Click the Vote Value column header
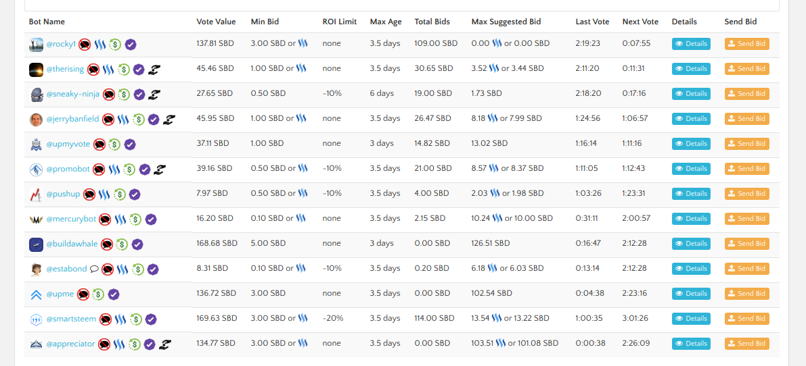Viewport: 806px width, 366px height. 216,22
